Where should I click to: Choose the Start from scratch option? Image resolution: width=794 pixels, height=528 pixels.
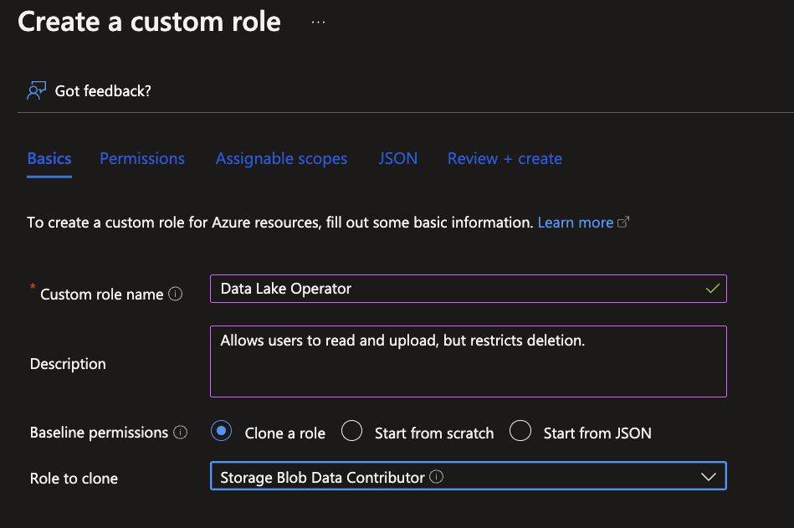click(x=352, y=432)
